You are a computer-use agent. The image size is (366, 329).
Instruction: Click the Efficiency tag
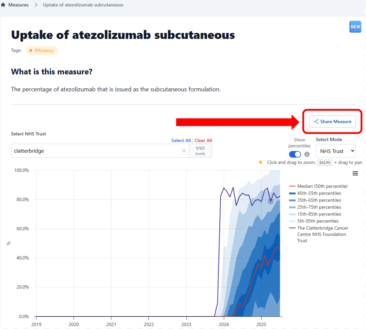tap(42, 50)
